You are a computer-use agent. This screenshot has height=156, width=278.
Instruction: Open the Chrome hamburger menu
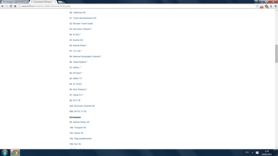coord(276,6)
